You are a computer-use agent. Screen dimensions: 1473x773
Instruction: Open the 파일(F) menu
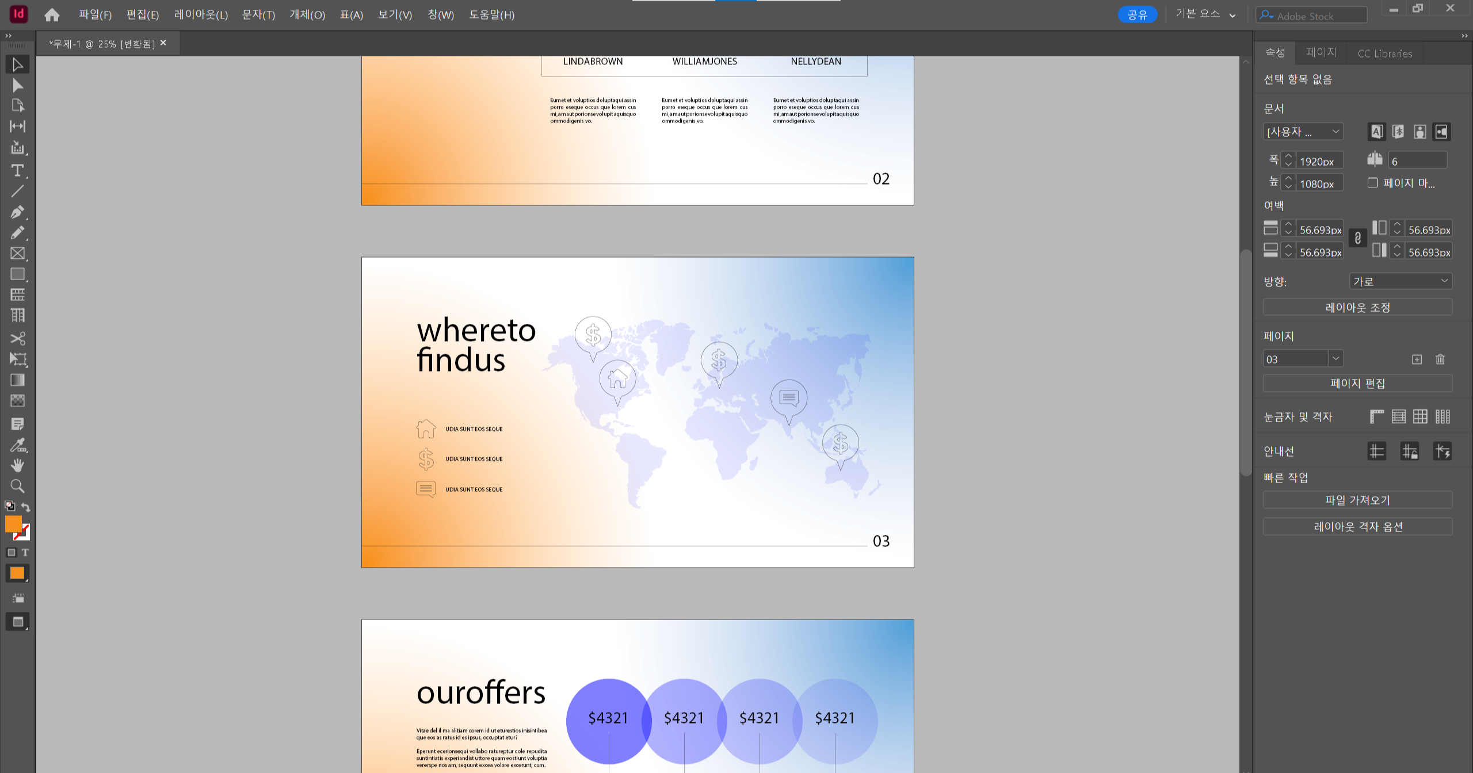[95, 15]
